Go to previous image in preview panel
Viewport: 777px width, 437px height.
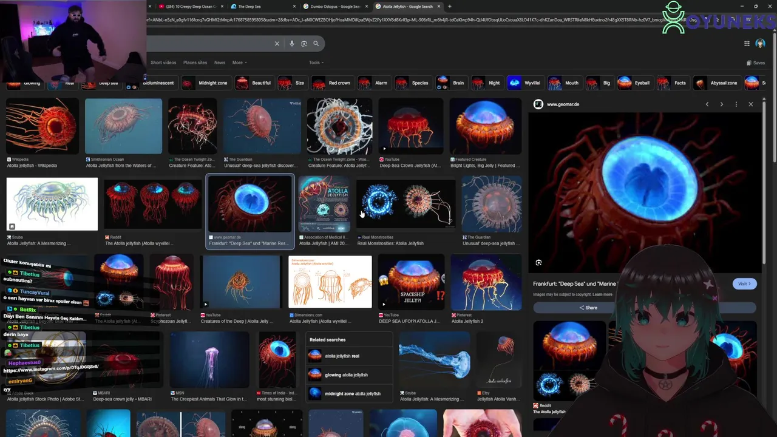[x=707, y=104]
